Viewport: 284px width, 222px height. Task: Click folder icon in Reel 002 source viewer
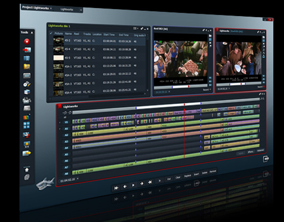[x=210, y=36]
